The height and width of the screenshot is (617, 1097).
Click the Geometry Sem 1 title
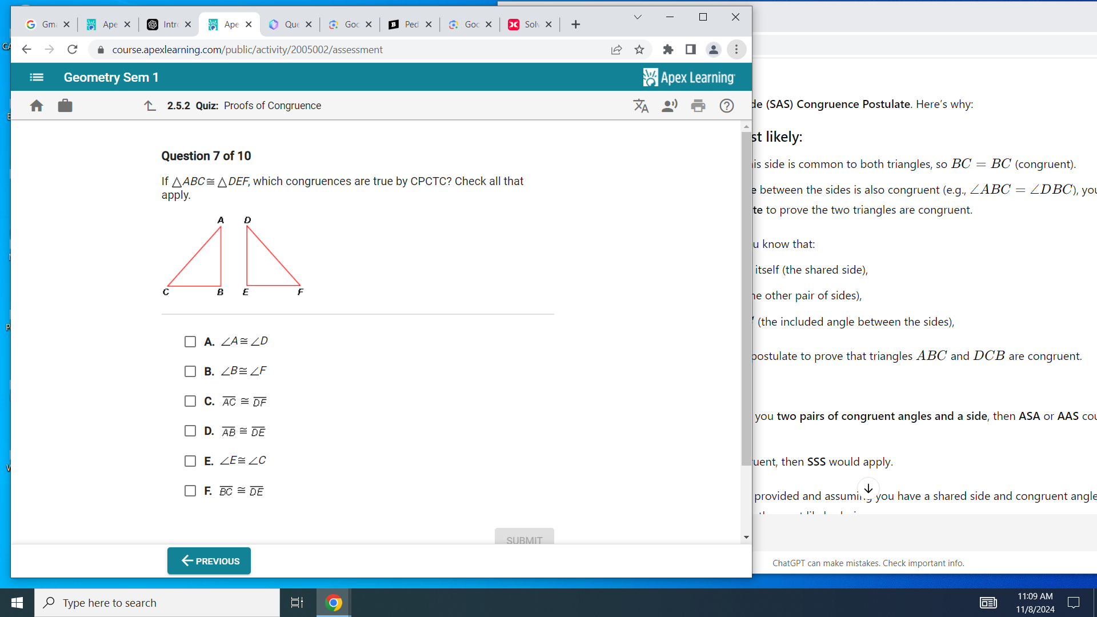click(111, 77)
